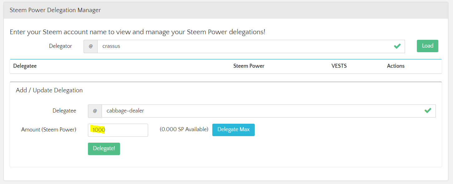Focus the Delegator account name field

251,46
